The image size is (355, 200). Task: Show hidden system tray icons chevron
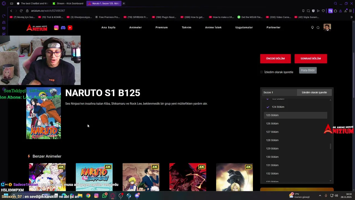(320, 196)
